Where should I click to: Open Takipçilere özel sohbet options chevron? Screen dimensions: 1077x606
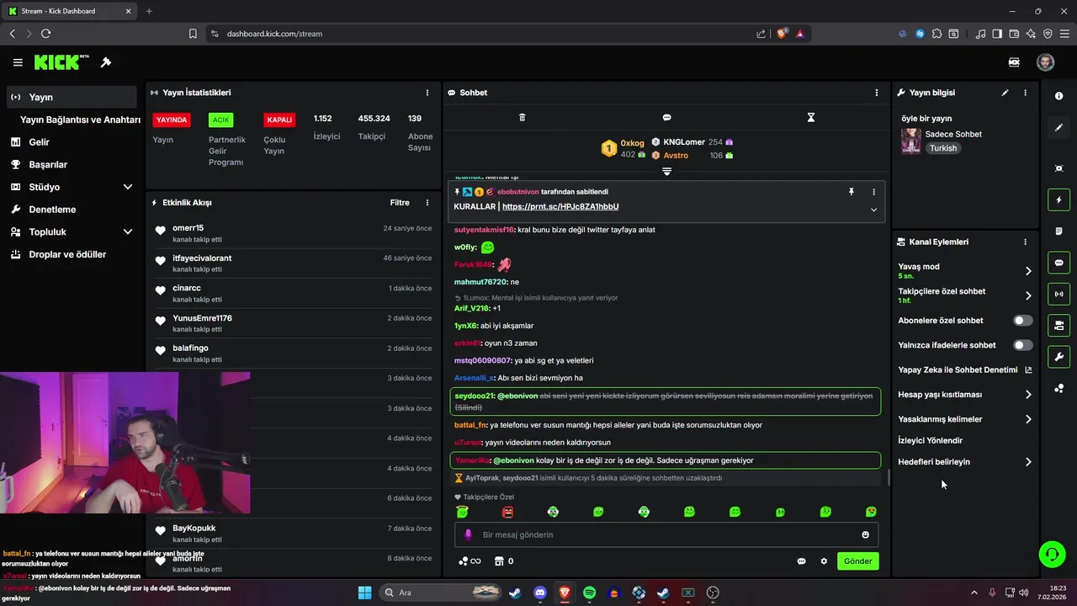1028,295
